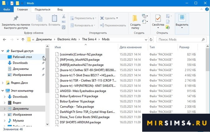The image size is (210, 132).
Task: Select Dissia_Two Color Boots SN02.package file
Action: pyautogui.click(x=85, y=117)
